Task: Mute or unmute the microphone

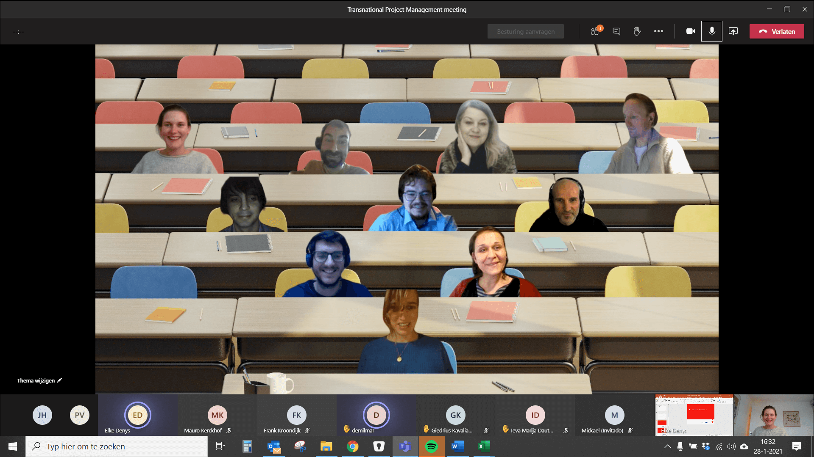Action: (x=712, y=31)
